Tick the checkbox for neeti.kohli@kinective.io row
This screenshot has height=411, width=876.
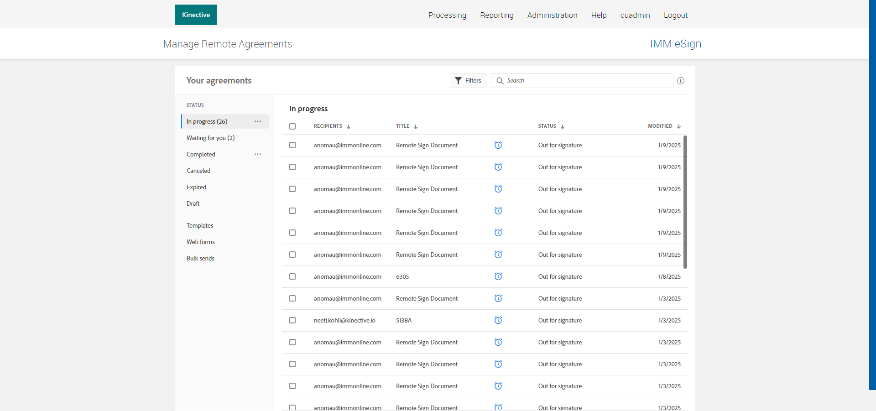pos(292,320)
